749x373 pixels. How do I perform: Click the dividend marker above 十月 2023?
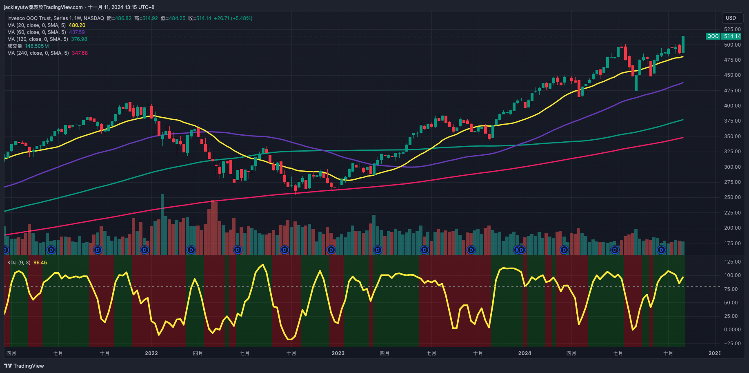(x=471, y=250)
